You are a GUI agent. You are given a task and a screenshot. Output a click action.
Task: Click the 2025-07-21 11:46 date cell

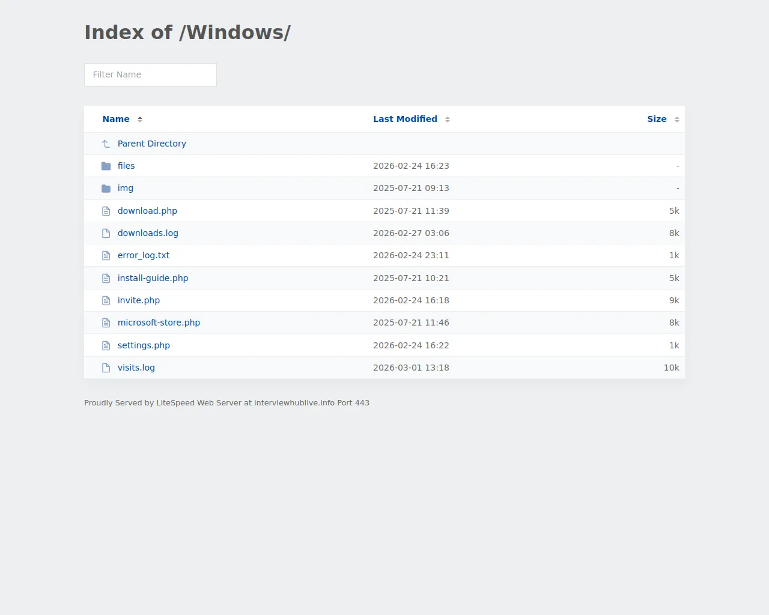pyautogui.click(x=411, y=323)
